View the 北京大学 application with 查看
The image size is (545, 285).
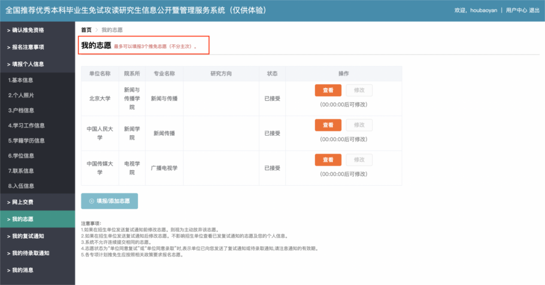(x=328, y=90)
